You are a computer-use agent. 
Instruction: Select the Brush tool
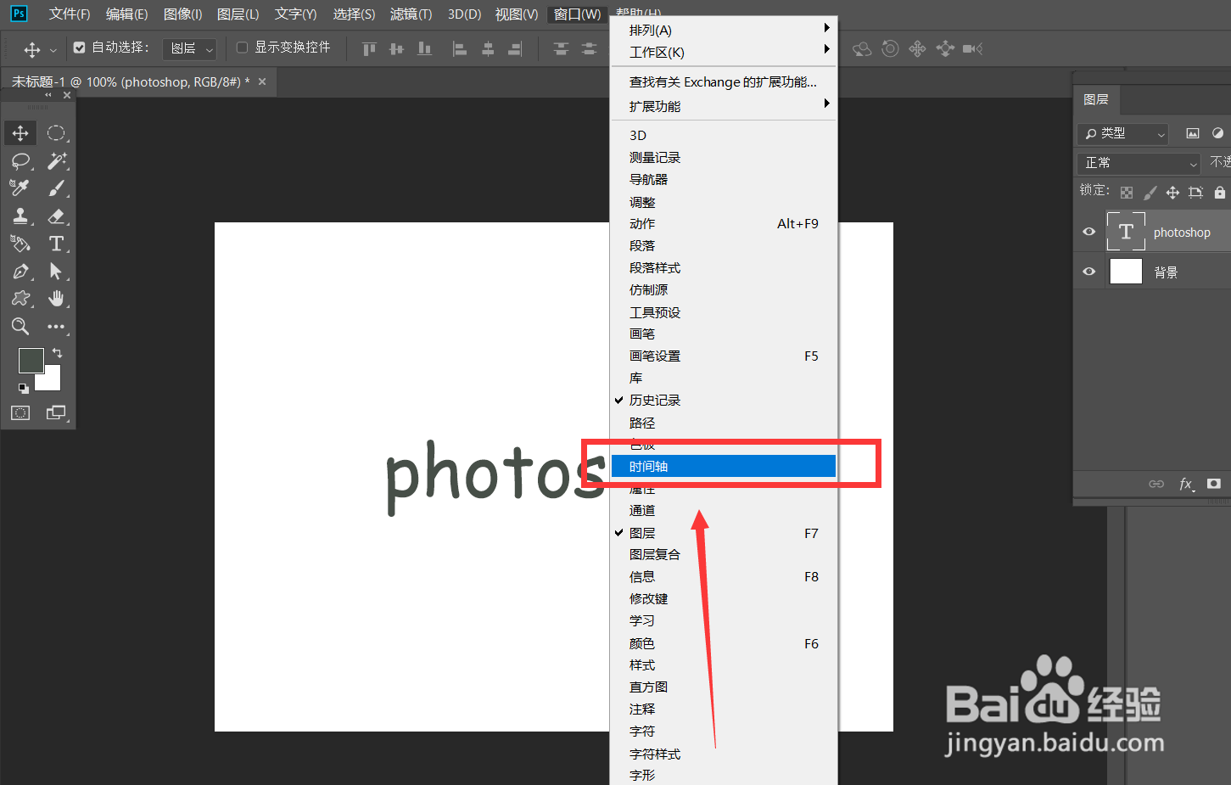coord(56,188)
